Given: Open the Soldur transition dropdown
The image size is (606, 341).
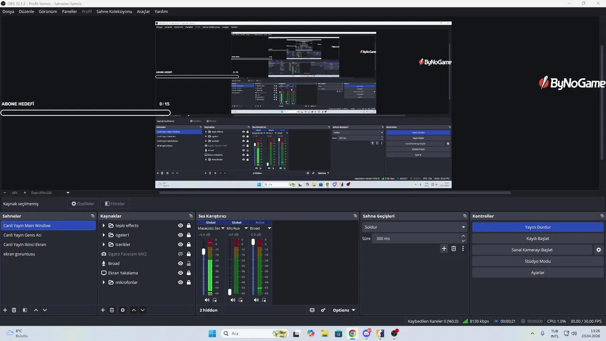Looking at the screenshot, I should [x=415, y=227].
